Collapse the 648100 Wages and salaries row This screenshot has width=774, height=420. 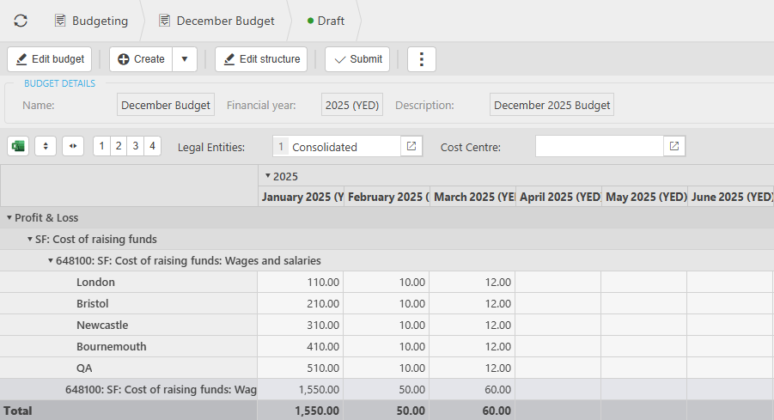(x=51, y=261)
